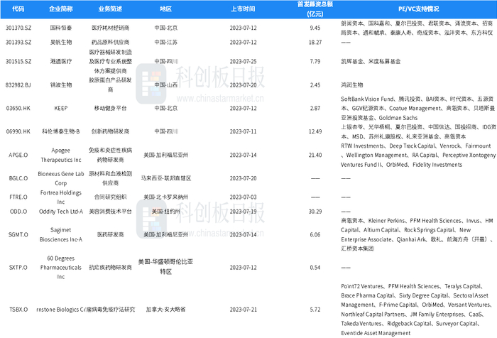Select stock code SGMT.O
The width and height of the screenshot is (497, 338).
[x=18, y=234]
